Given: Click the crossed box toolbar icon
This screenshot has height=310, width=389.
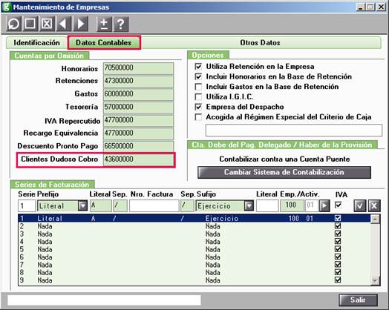Looking at the screenshot, I should (x=47, y=24).
